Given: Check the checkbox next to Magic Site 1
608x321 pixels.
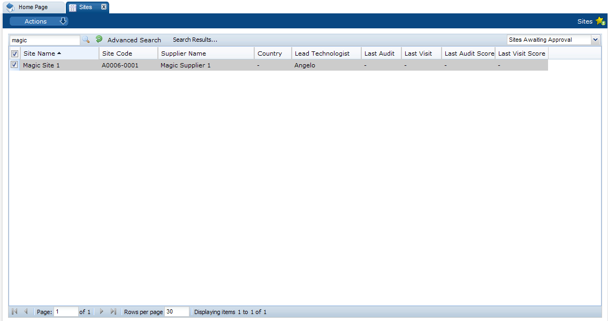Looking at the screenshot, I should (14, 65).
